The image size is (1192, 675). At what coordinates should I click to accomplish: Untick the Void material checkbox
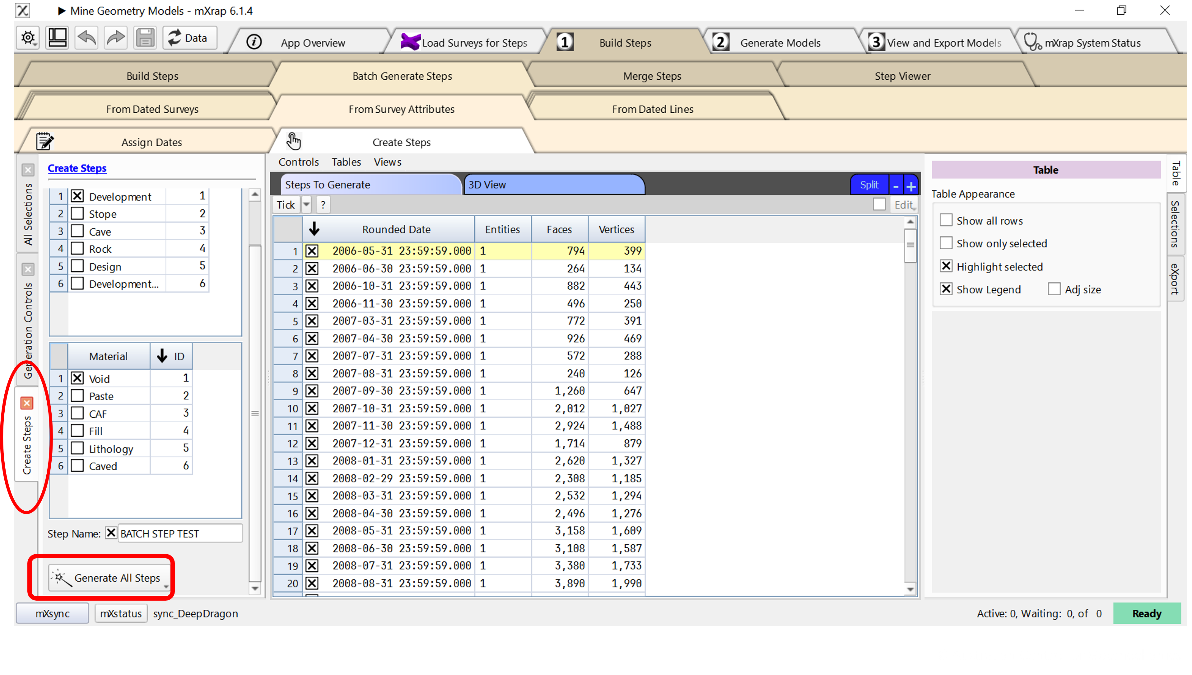(77, 379)
